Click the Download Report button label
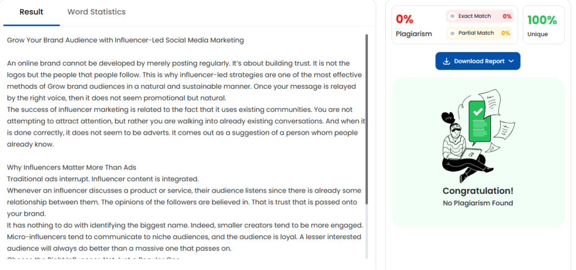This screenshot has width=576, height=270. click(479, 61)
